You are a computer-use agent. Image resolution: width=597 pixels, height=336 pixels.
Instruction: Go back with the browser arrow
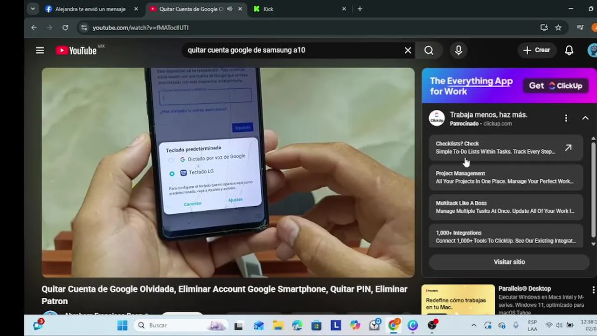coord(34,28)
